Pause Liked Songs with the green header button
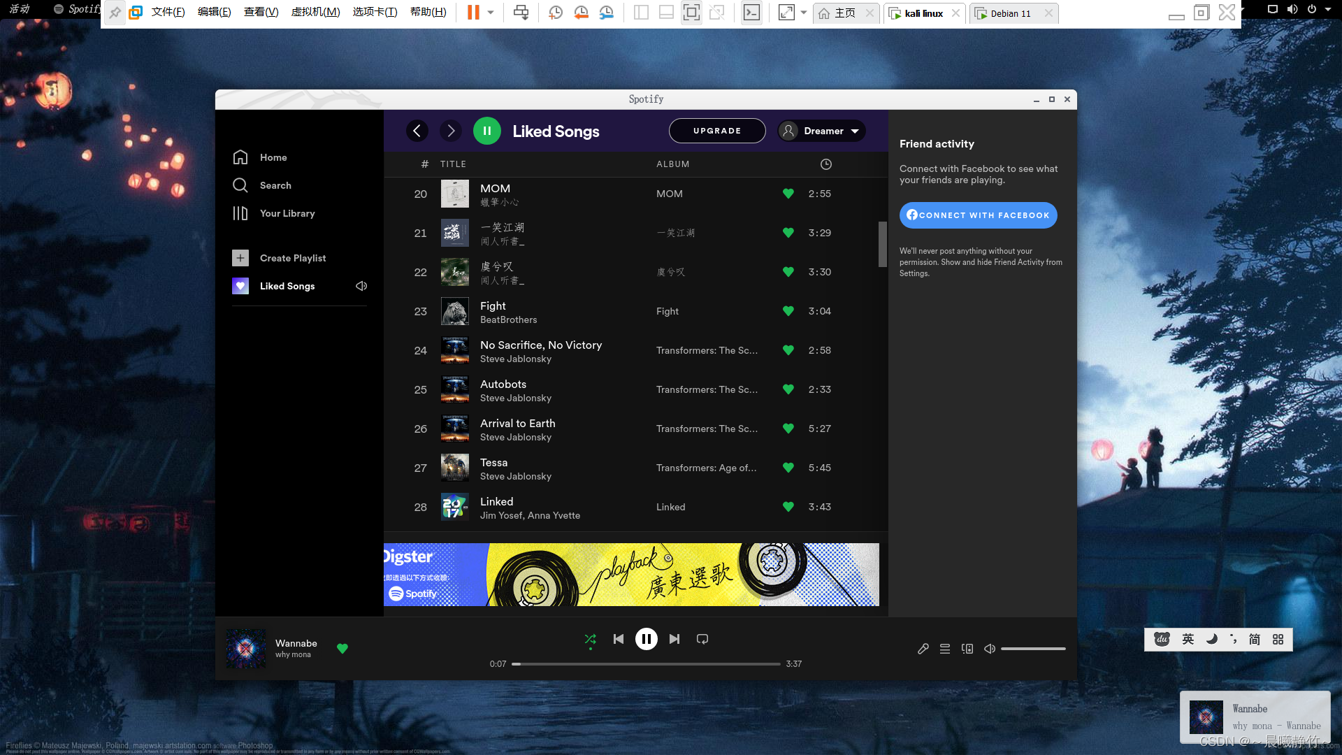 tap(487, 131)
